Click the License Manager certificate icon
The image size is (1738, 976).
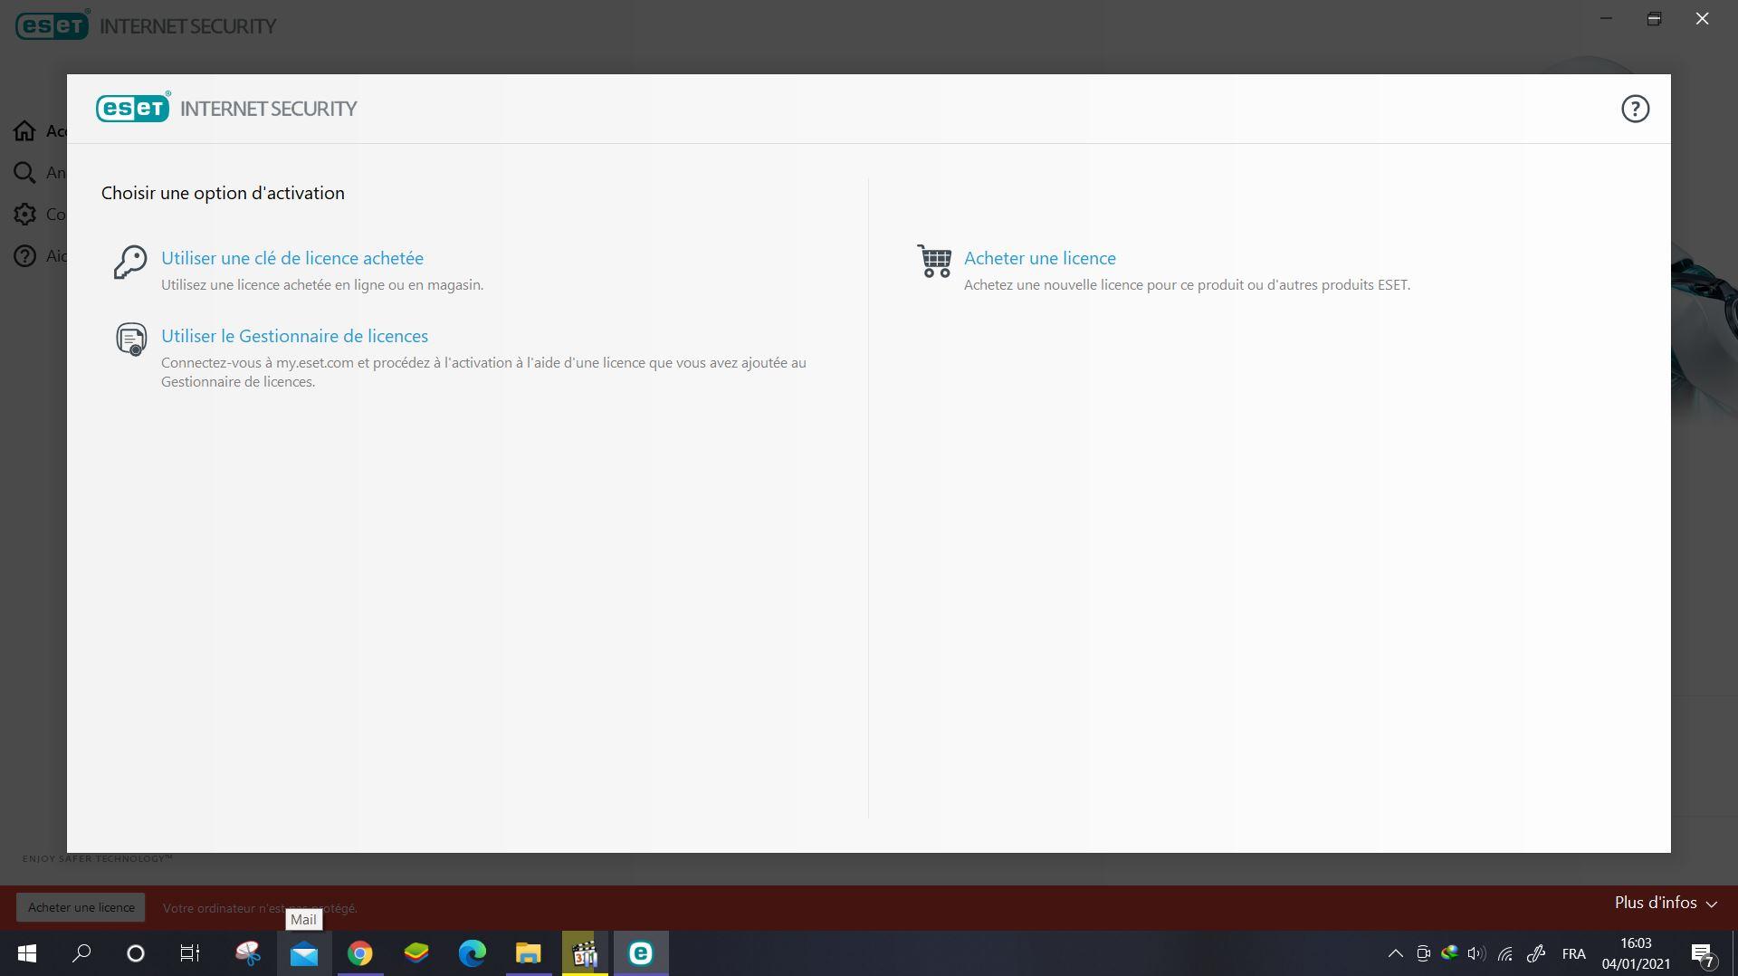pyautogui.click(x=131, y=340)
